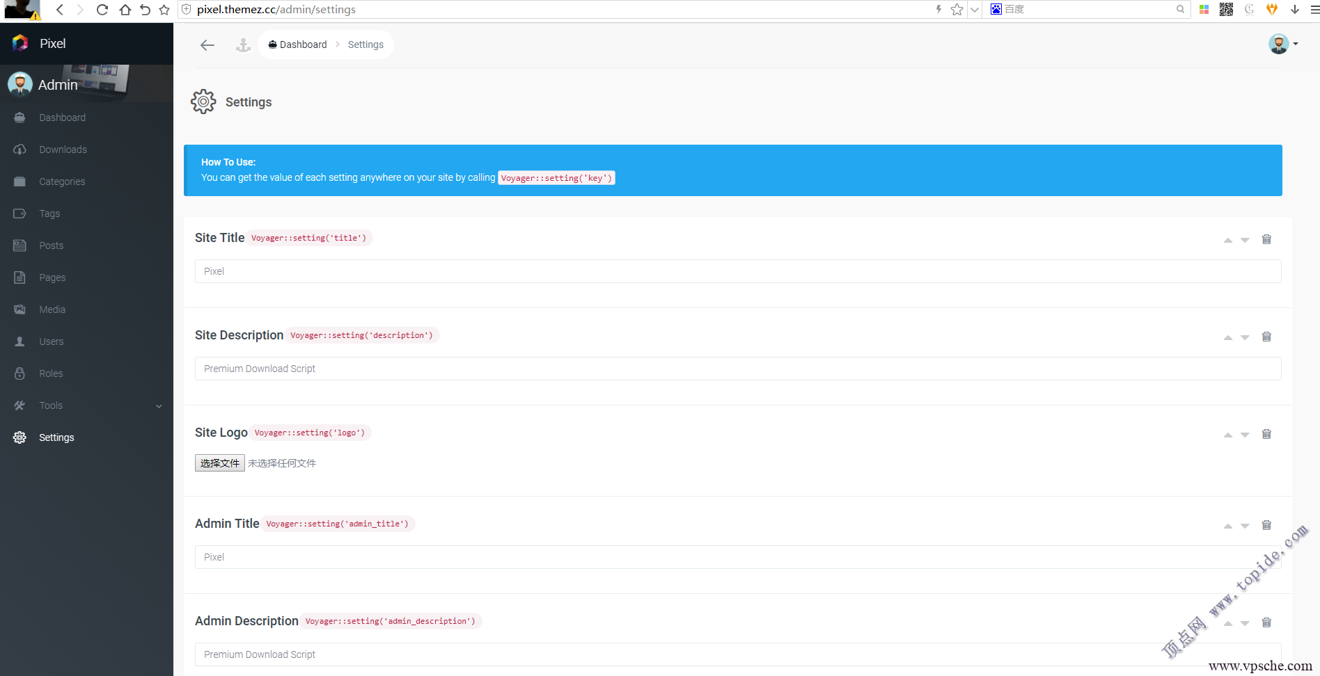Click the Dashboard breadcrumb link
This screenshot has height=676, width=1320.
(x=298, y=45)
